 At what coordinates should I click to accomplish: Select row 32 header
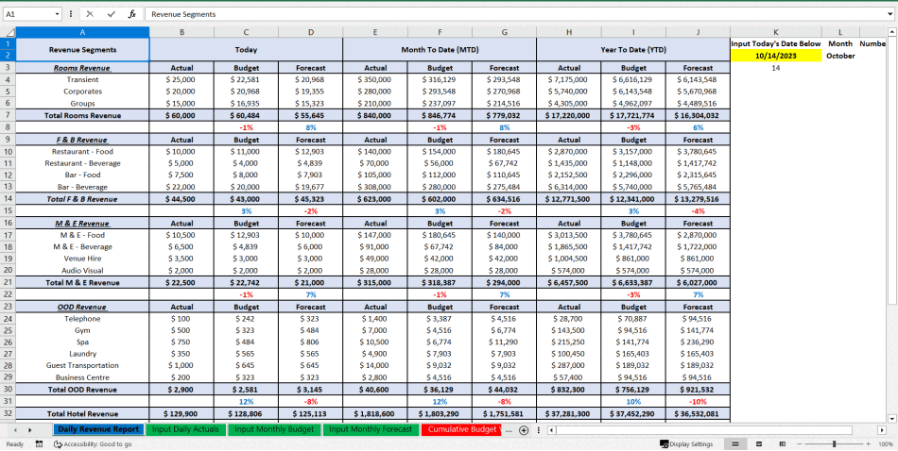pyautogui.click(x=8, y=413)
